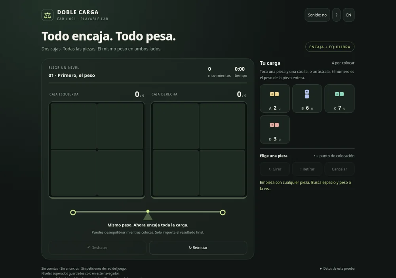
Task: Click bottom-right cell of Caja izquierda
Action: (120, 173)
